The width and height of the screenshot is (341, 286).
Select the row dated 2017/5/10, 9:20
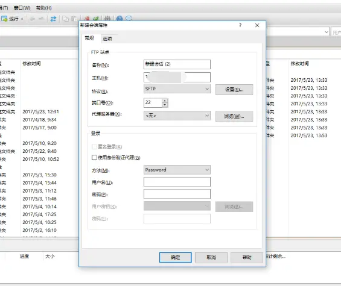click(x=39, y=143)
